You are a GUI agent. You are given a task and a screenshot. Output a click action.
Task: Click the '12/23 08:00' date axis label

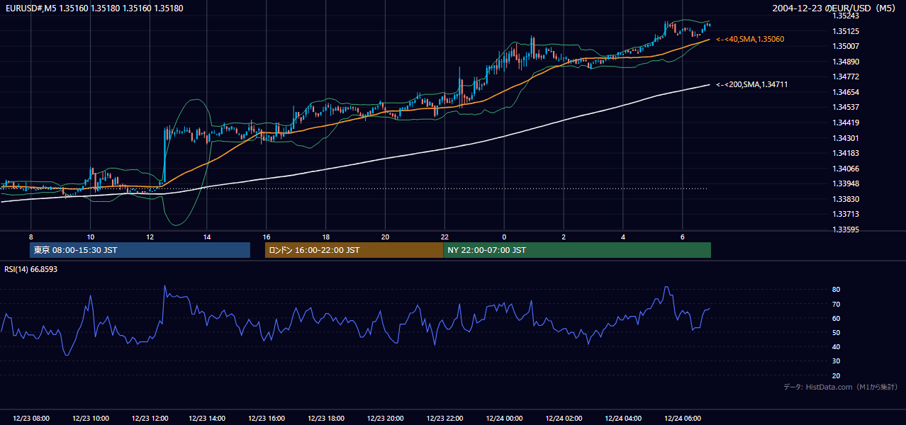[30, 419]
